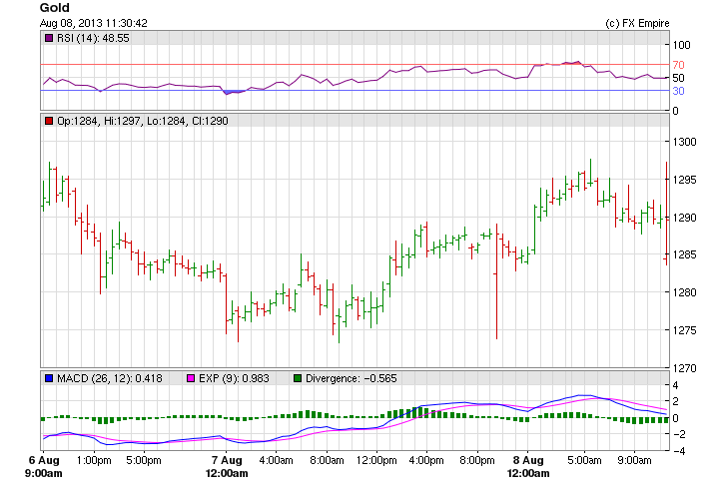Click the 'RSI (14): 48.55' label

(x=93, y=38)
